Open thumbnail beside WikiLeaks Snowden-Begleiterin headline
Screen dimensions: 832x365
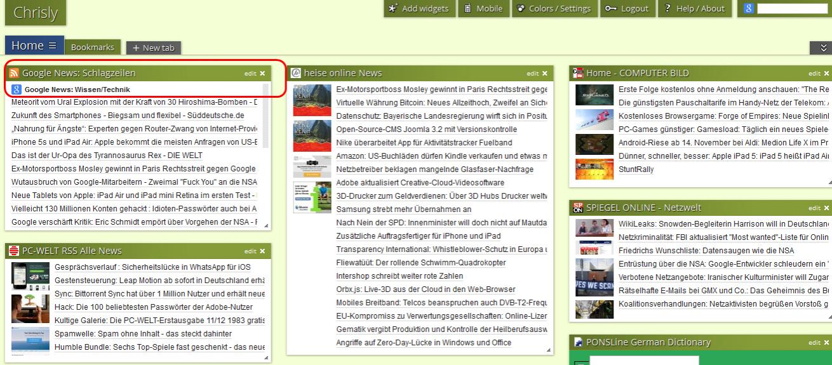coord(594,227)
